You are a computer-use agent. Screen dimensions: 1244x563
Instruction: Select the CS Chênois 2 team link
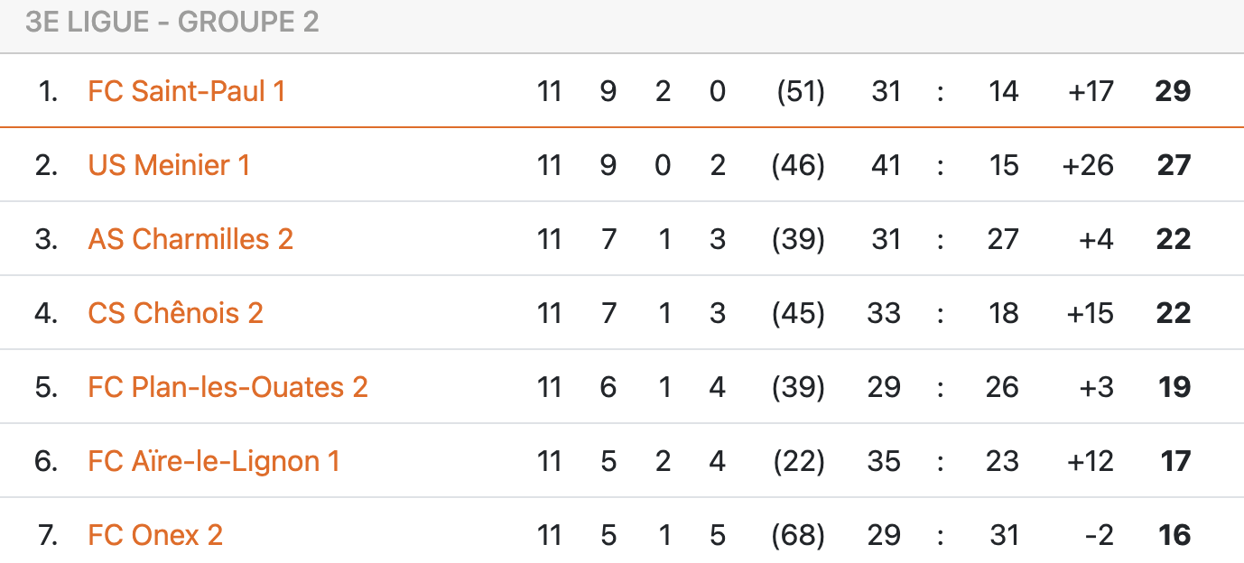point(176,313)
